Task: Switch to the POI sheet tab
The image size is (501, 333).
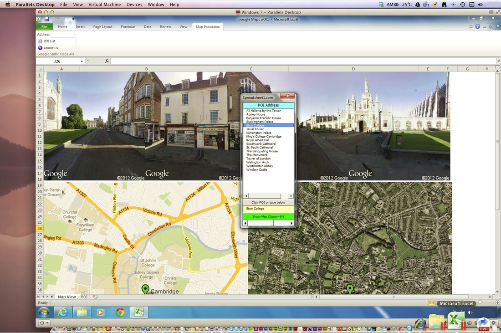Action: click(x=84, y=297)
